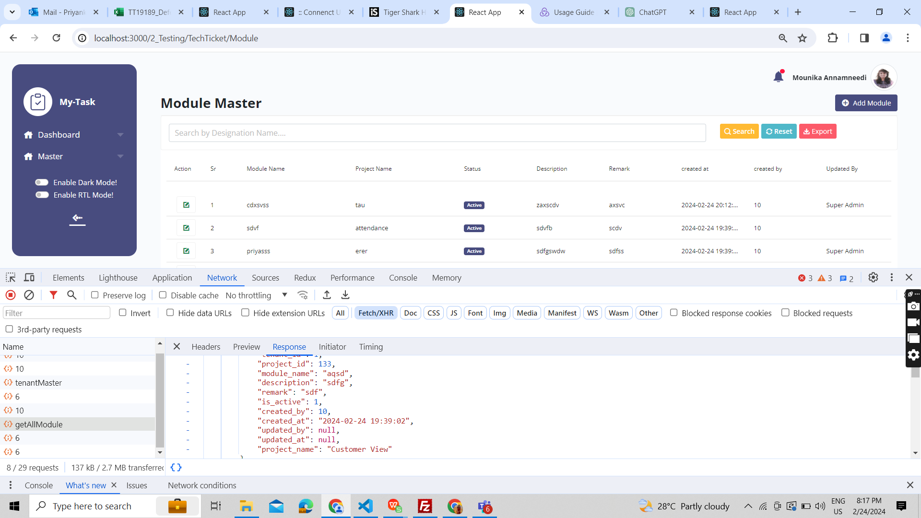Click the edit icon for priyasss row
921x518 pixels.
(186, 251)
